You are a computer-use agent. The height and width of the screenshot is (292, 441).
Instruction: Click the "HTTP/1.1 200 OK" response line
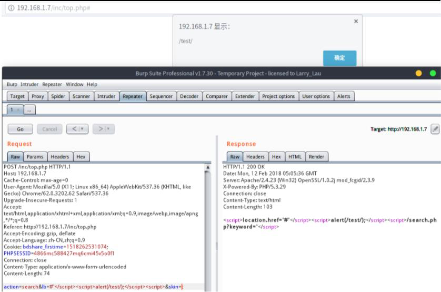244,167
